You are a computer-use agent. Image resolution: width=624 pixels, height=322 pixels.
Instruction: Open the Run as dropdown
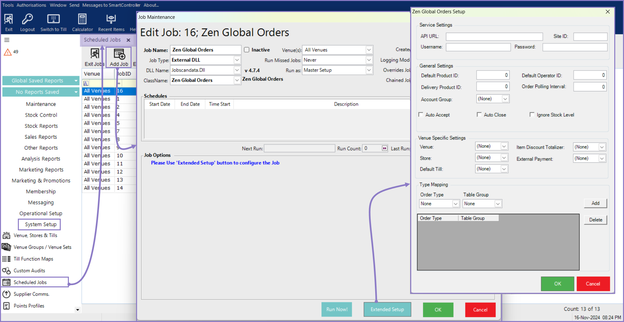click(369, 70)
